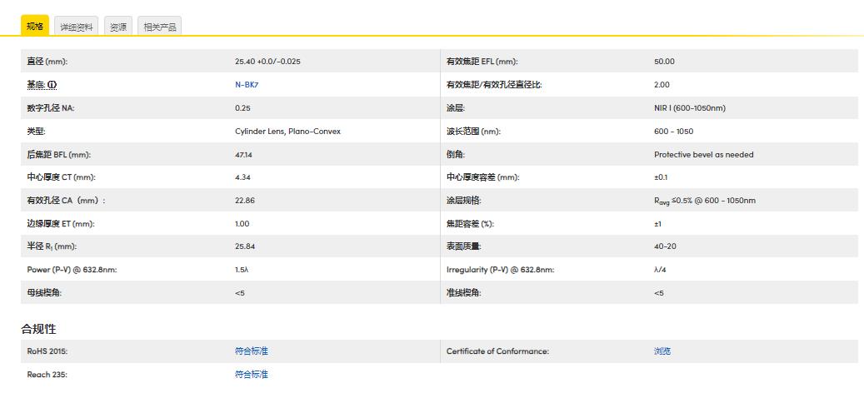Select the focal tolerance value ±1

click(x=658, y=223)
